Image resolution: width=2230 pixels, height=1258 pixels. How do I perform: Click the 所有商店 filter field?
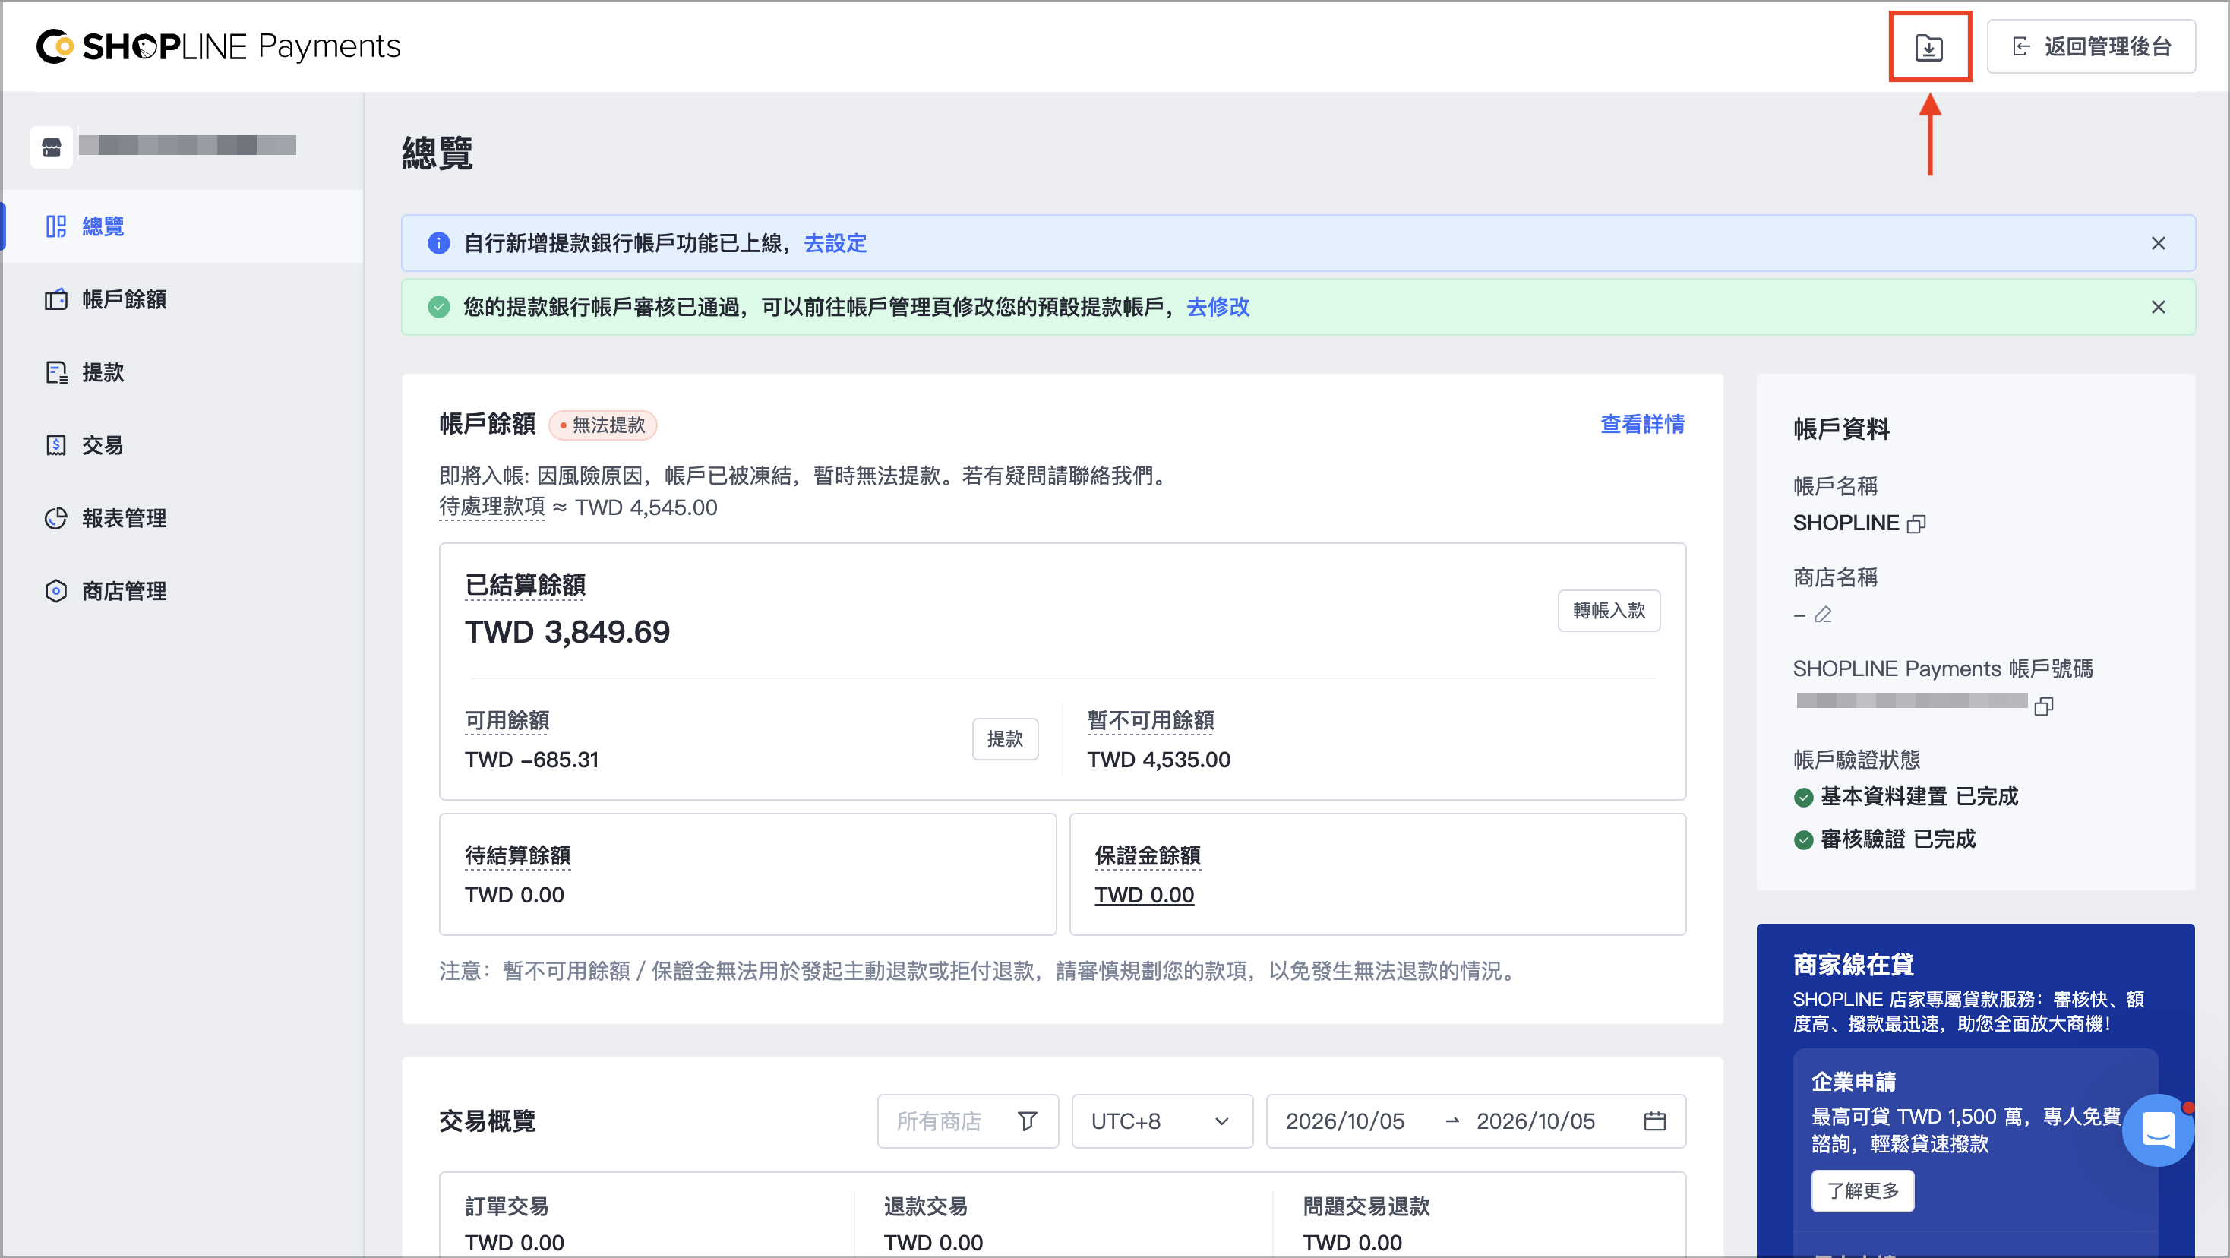coord(967,1121)
